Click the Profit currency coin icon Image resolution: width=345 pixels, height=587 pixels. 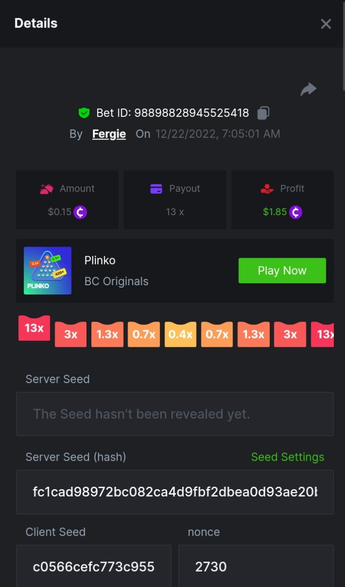(295, 212)
